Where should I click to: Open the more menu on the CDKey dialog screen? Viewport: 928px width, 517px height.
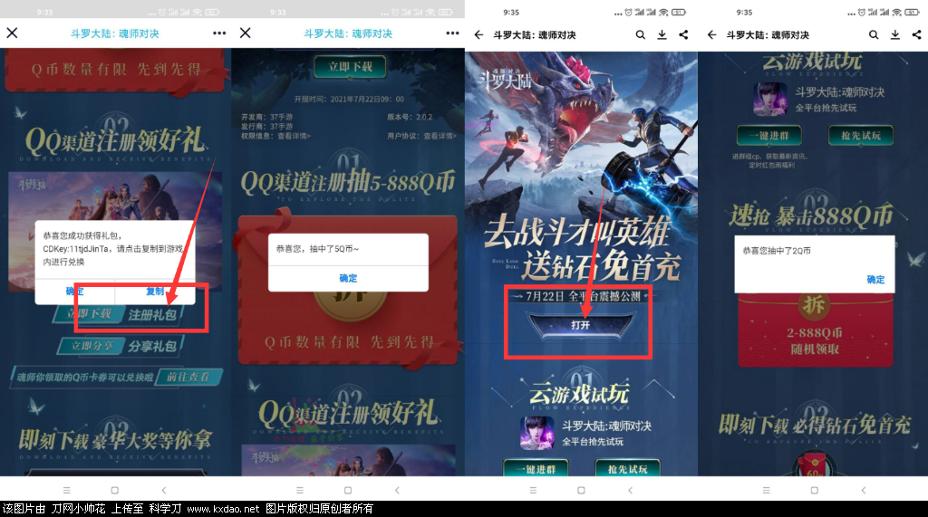tap(219, 34)
